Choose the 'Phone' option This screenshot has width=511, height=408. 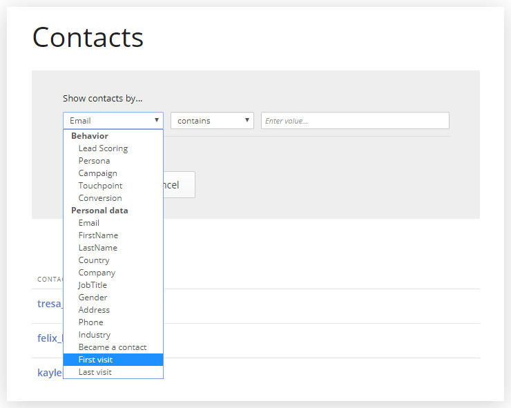point(90,322)
